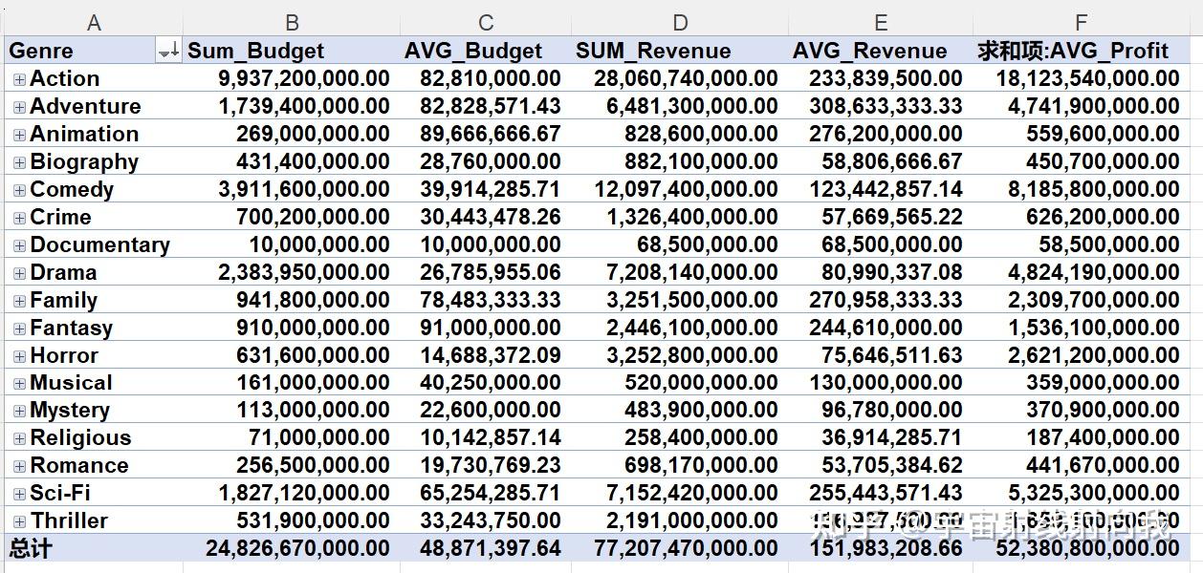Expand the Family genre row

[19, 302]
